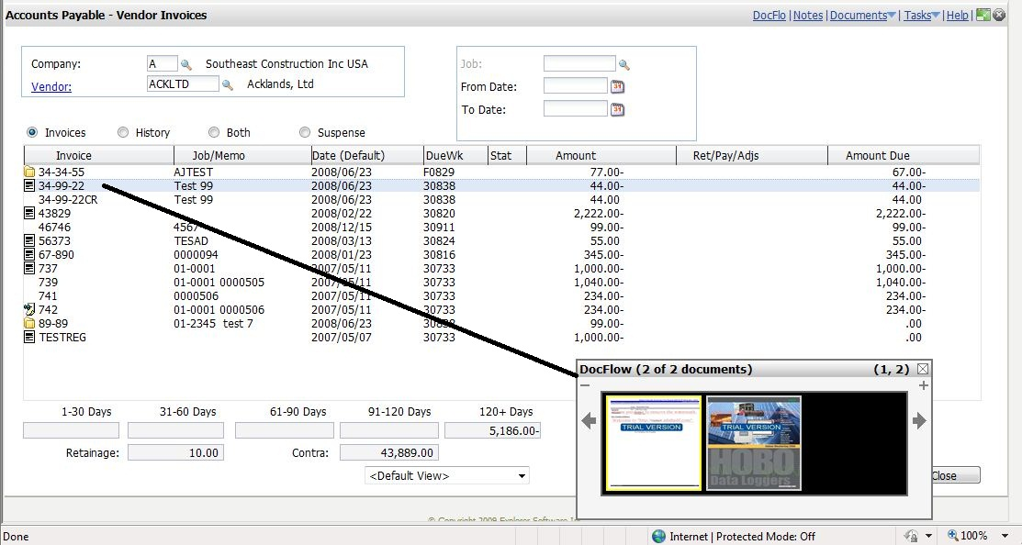Select invoice row 739
This screenshot has height=545, width=1022.
click(x=502, y=282)
